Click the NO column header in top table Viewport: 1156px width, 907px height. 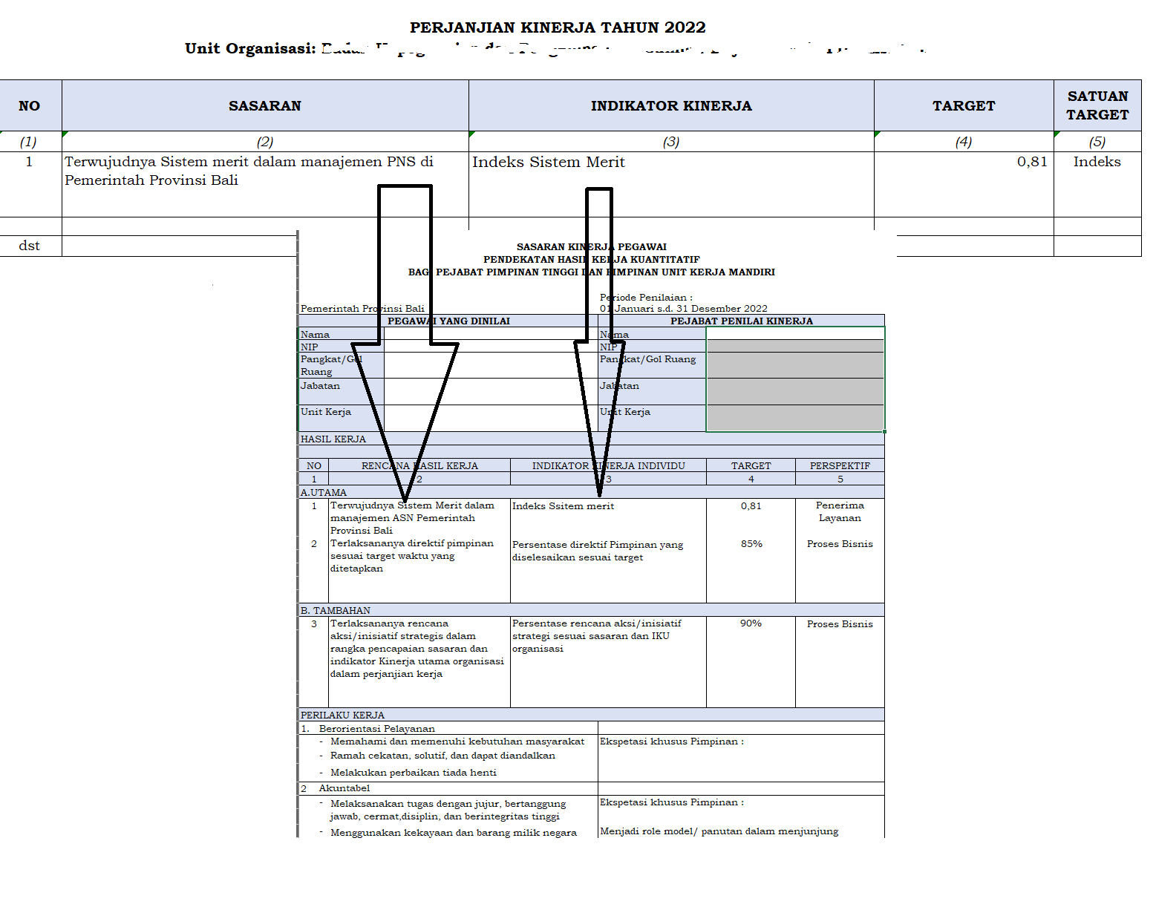point(30,105)
